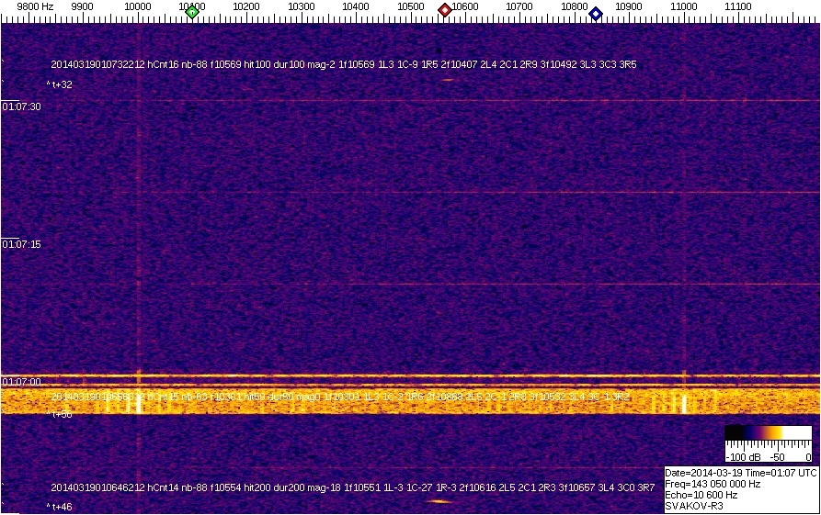Click the t+32 detection annotation

[60, 84]
